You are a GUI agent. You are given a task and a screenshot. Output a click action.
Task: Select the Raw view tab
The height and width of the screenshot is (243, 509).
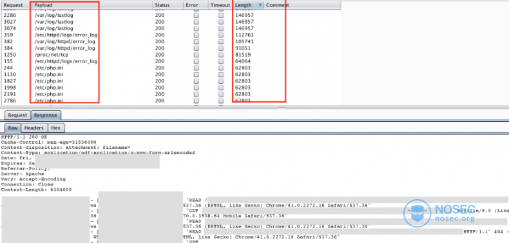pos(13,128)
